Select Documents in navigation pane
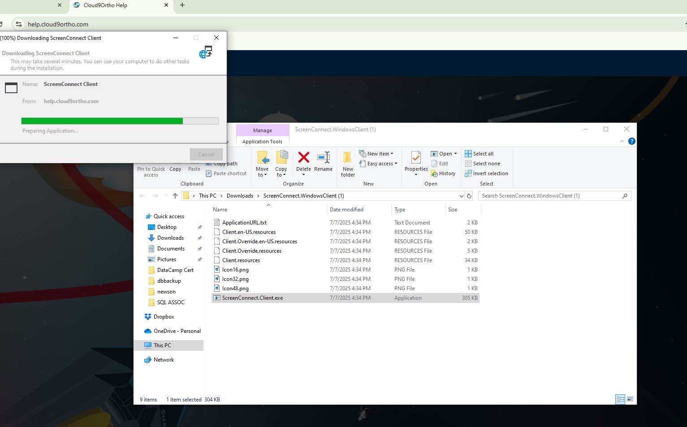 pos(171,249)
